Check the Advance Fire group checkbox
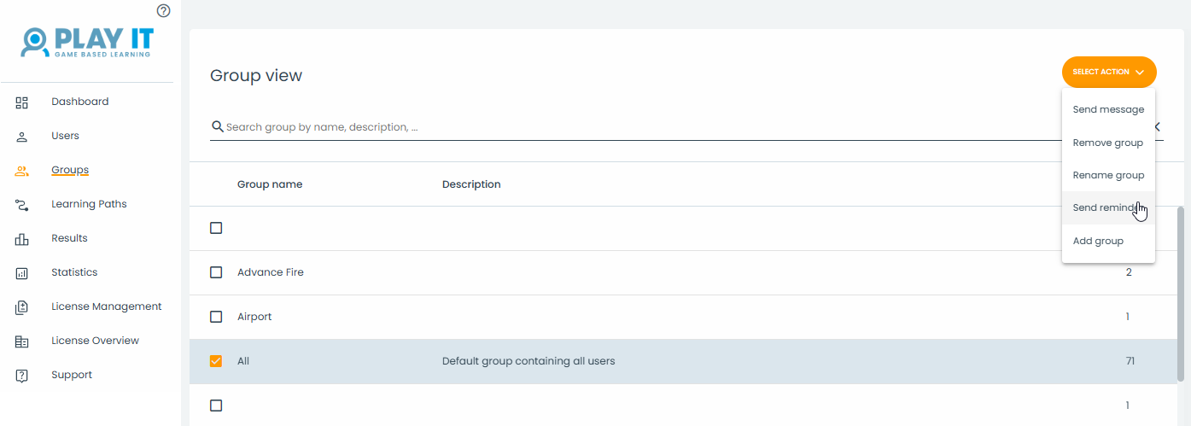 pyautogui.click(x=216, y=272)
